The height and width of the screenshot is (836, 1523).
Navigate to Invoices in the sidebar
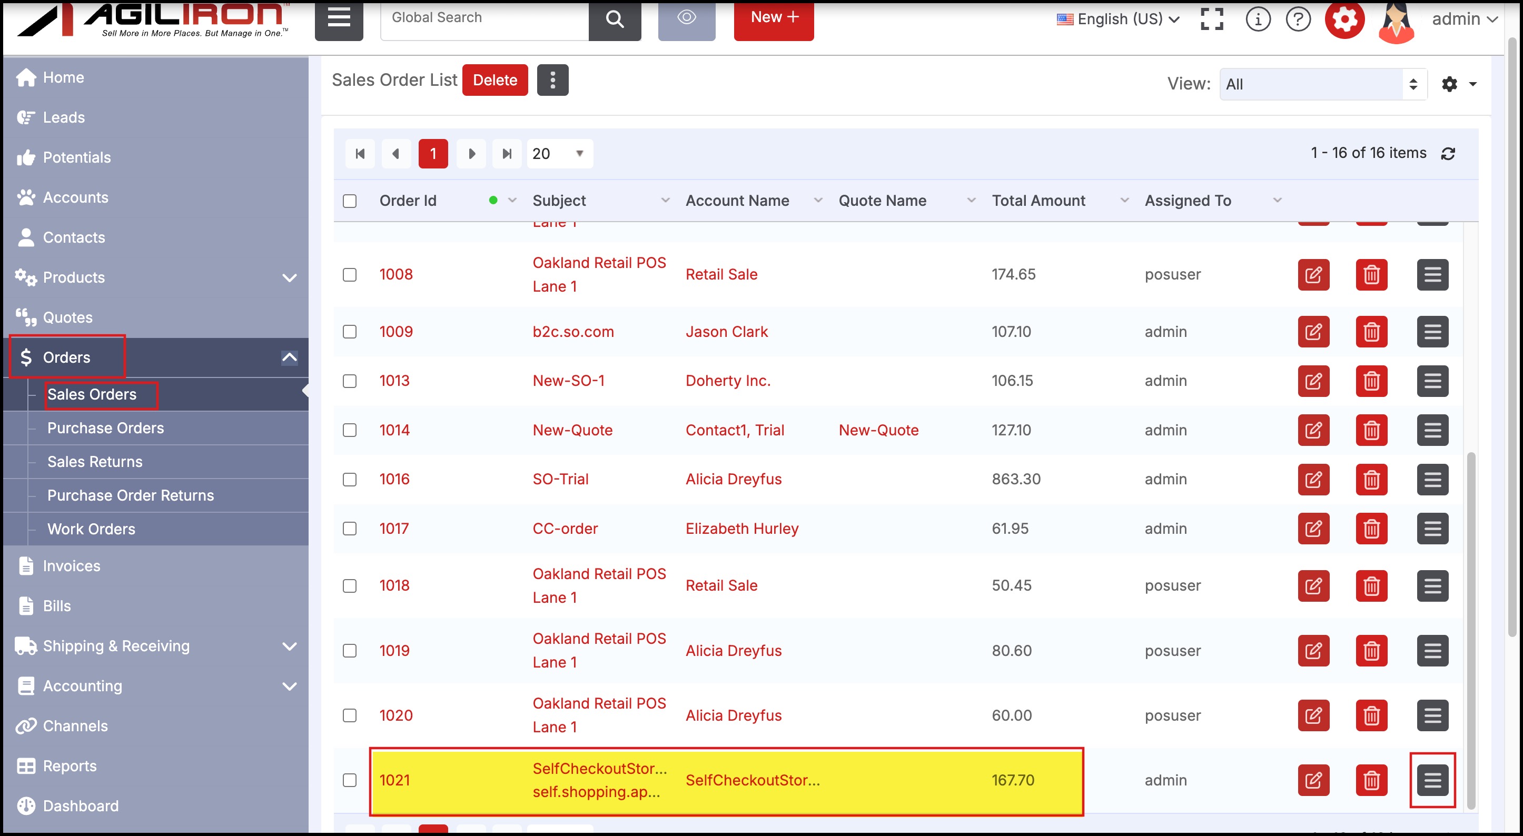[x=72, y=566]
